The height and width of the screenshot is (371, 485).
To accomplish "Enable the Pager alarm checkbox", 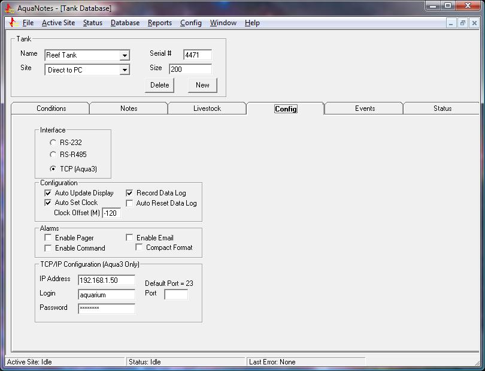I will [48, 237].
